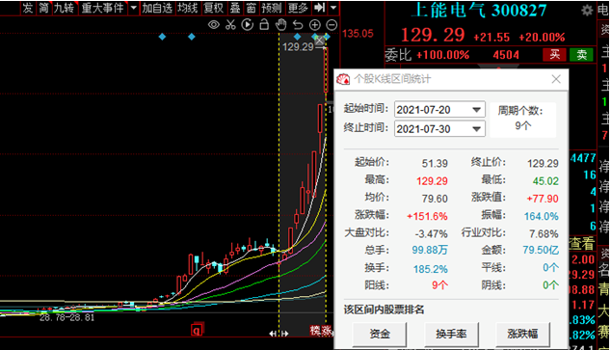Click the 振幅 value 164.0%
The height and width of the screenshot is (350, 611).
point(541,216)
